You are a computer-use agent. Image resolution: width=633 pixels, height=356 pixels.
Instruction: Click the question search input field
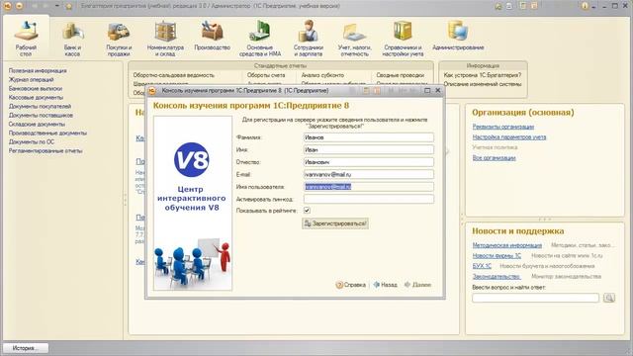click(535, 298)
